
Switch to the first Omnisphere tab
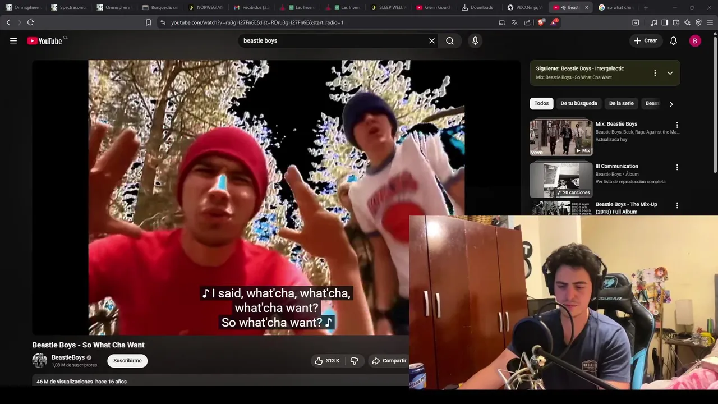coord(24,7)
